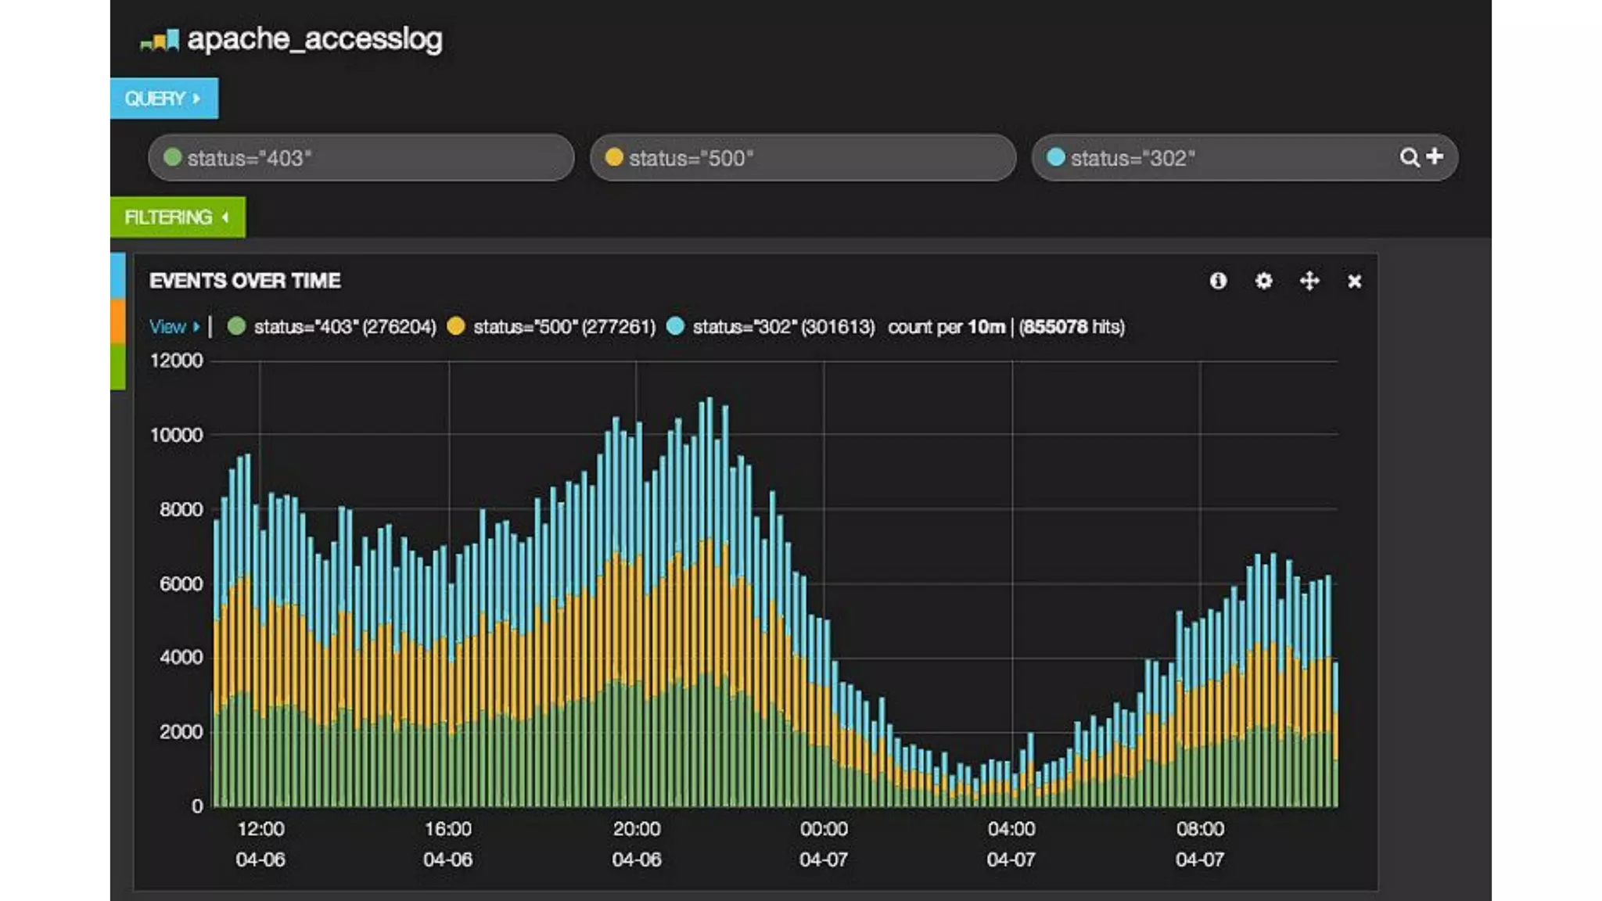Click green dot in status="403" query

click(173, 157)
